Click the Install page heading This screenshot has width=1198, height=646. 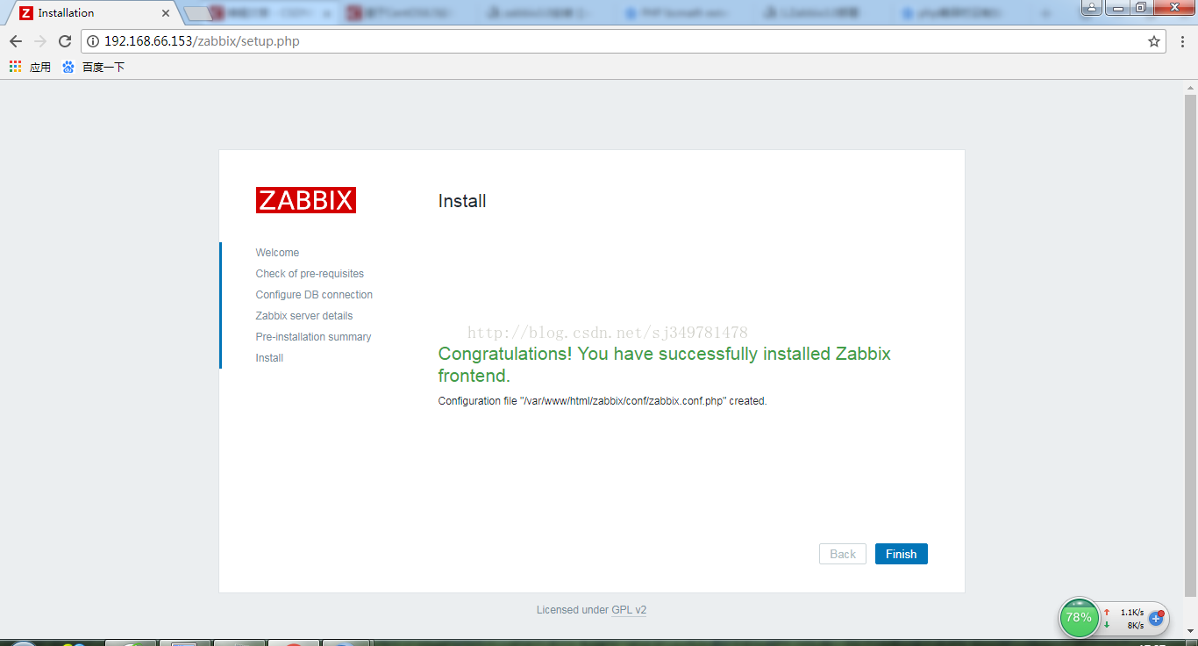[x=462, y=201]
